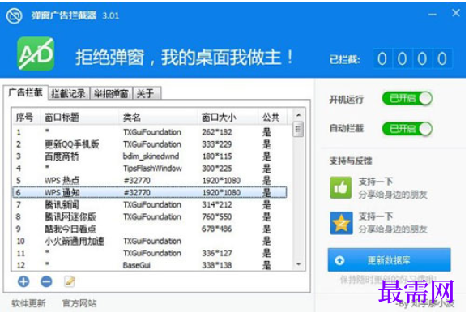The image size is (469, 317).
Task: Open the 举报弹窗 tab
Action: [x=111, y=94]
